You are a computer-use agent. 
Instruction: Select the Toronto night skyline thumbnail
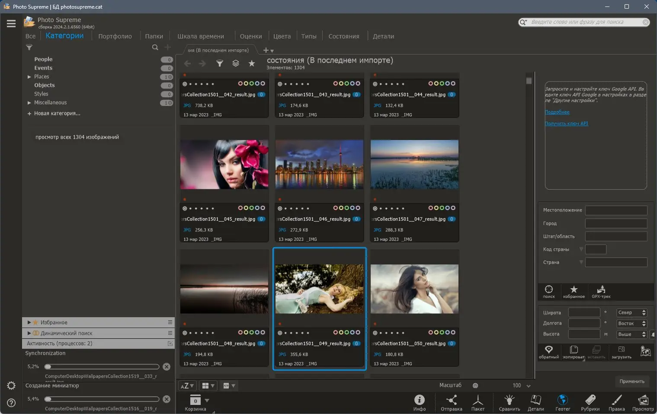tap(319, 164)
